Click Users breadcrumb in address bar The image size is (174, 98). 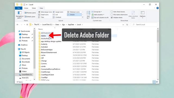(57, 24)
